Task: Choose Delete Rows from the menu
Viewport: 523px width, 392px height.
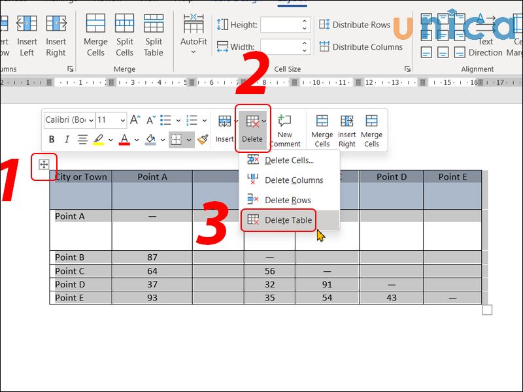Action: pyautogui.click(x=290, y=200)
